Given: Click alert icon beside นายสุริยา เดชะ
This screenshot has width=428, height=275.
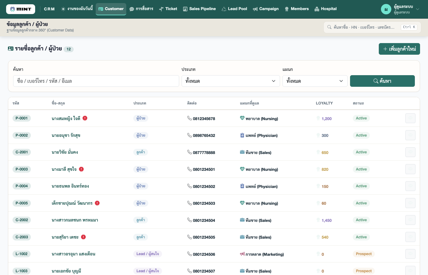Looking at the screenshot, I should coord(83,237).
